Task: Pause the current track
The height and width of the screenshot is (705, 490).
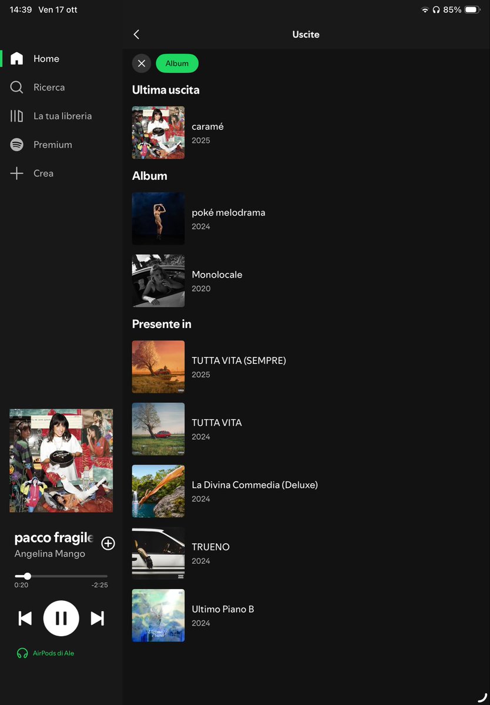Action: pos(61,618)
